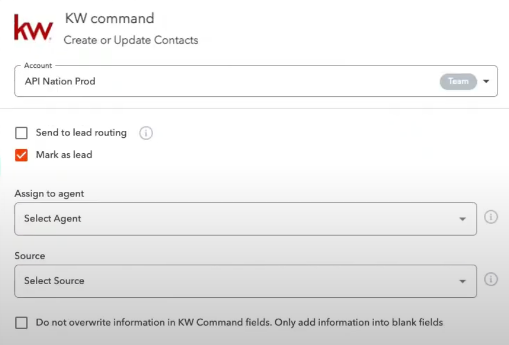Click the Send to lead routing label

tap(81, 133)
